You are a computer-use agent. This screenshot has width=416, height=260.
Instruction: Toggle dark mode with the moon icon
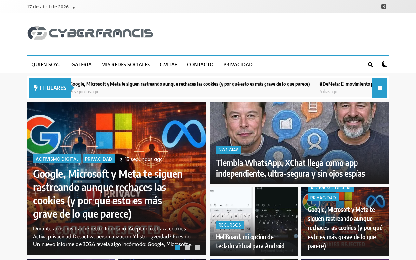coord(384,64)
